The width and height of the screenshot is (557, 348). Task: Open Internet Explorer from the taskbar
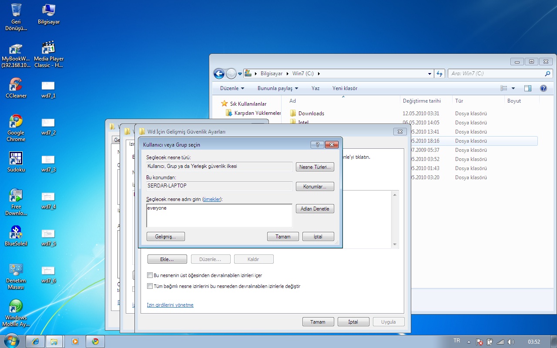pyautogui.click(x=35, y=341)
